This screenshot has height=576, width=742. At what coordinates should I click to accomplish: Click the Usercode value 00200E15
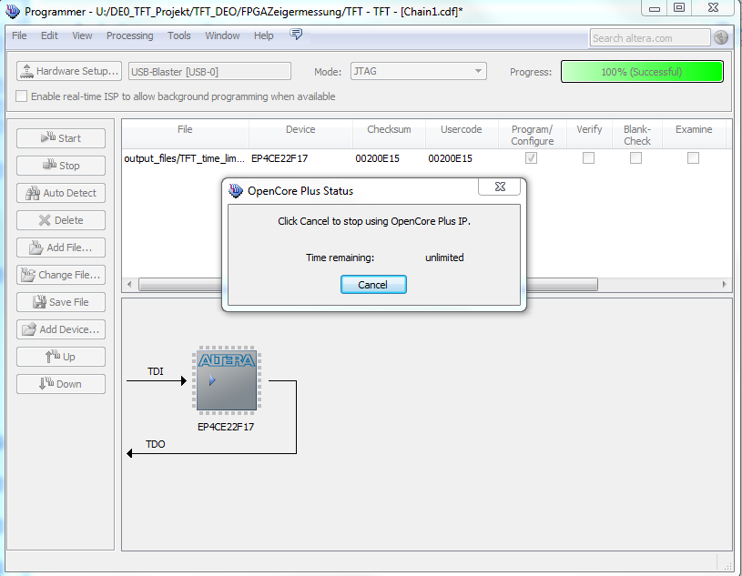pyautogui.click(x=450, y=158)
